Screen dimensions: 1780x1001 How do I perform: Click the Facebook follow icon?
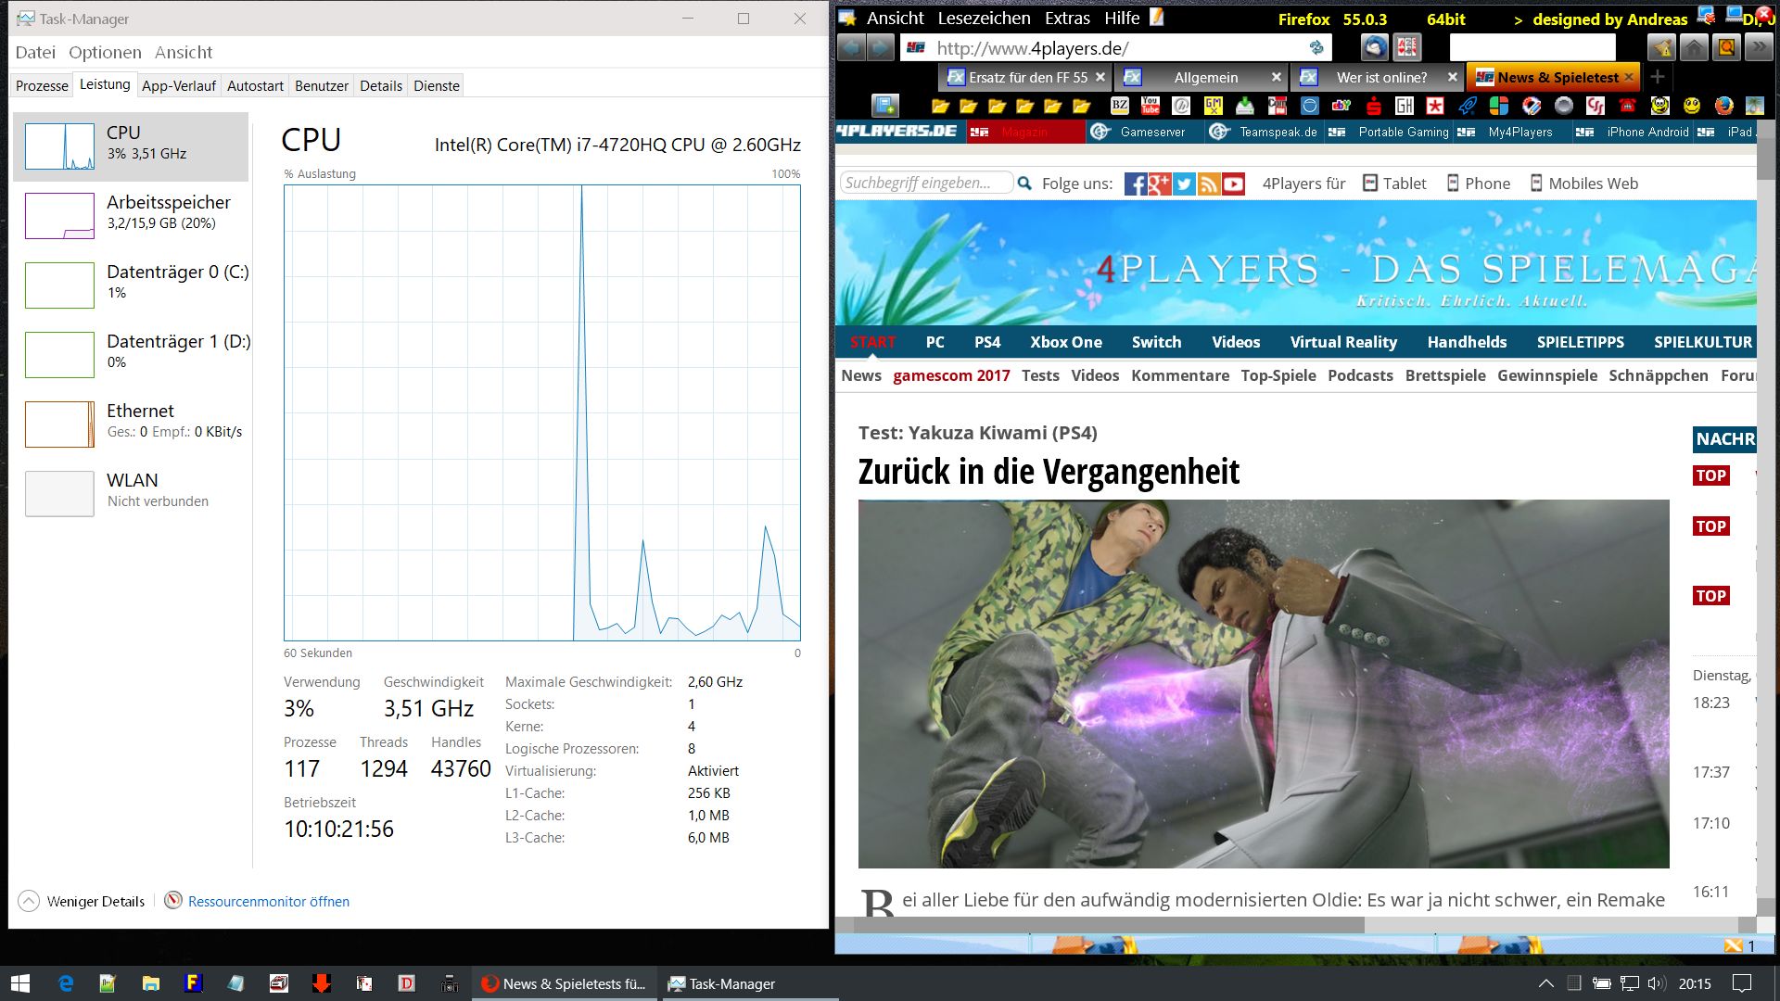[1135, 184]
